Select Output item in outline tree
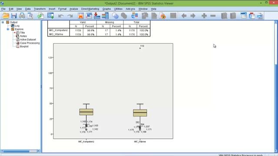This screenshot has height=156, width=278. (13, 22)
